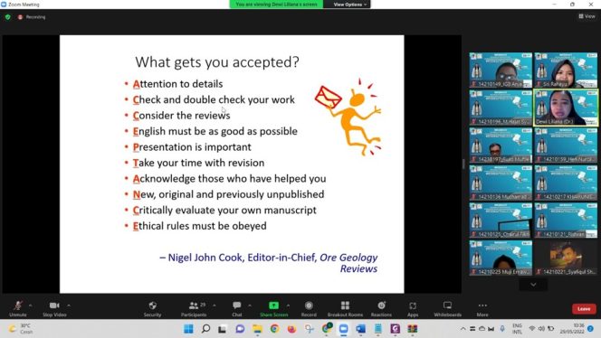The height and width of the screenshot is (338, 601).
Task: Show more participants with down chevron
Action: (533, 285)
